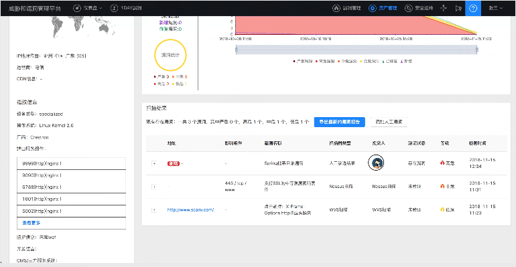
Task: Click the blue export vulnerability report button
Action: pyautogui.click(x=339, y=122)
